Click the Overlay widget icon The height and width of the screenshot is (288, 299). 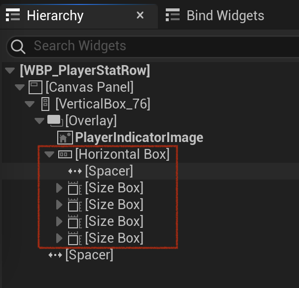point(55,121)
